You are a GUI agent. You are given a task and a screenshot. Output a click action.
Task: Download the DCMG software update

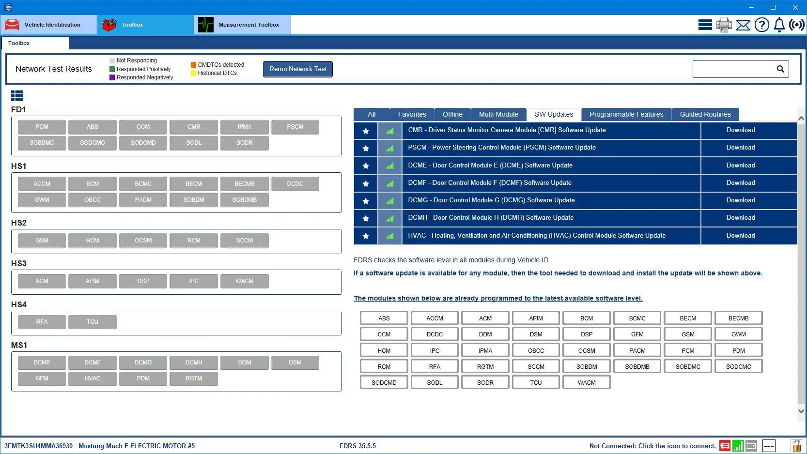(x=741, y=200)
